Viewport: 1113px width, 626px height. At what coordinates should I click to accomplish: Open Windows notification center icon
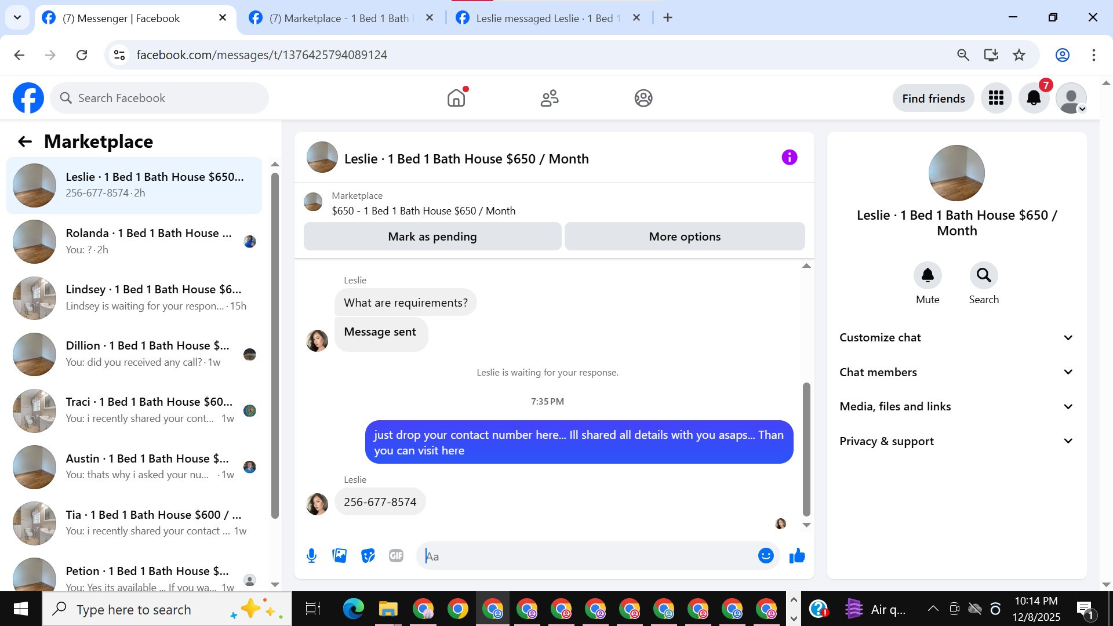(x=1084, y=609)
